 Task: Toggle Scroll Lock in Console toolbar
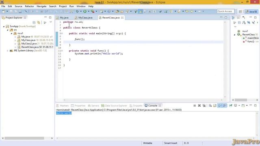[215, 105]
